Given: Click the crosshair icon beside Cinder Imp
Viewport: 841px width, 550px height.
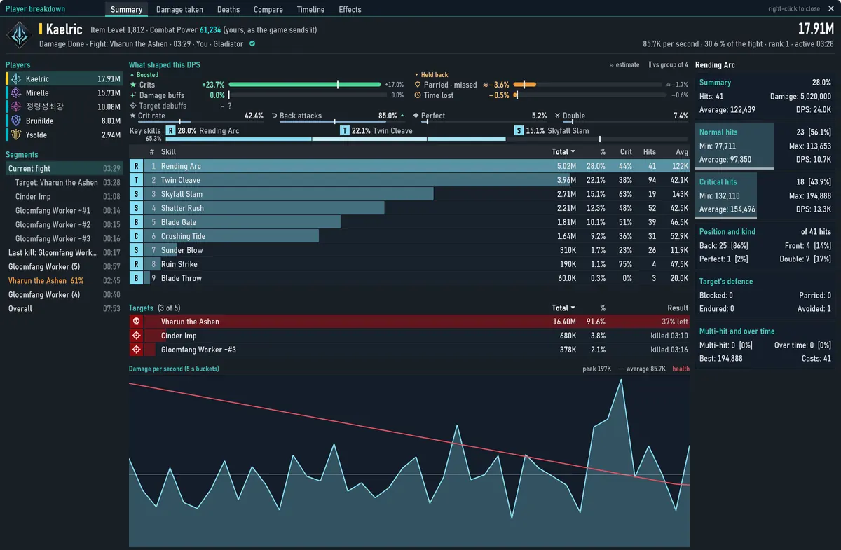Looking at the screenshot, I should pos(136,336).
